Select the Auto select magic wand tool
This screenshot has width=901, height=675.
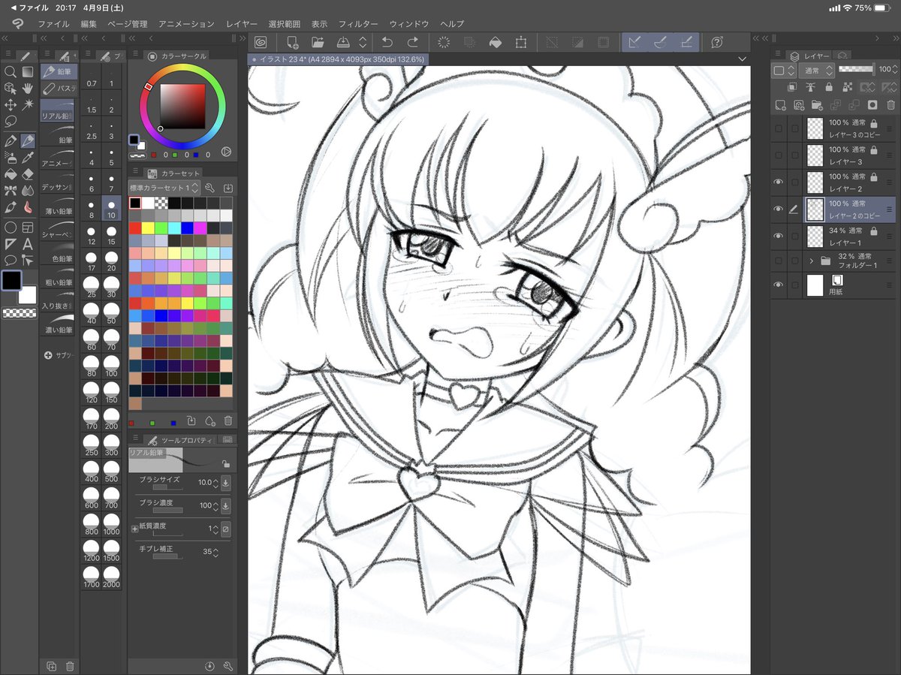pos(28,105)
